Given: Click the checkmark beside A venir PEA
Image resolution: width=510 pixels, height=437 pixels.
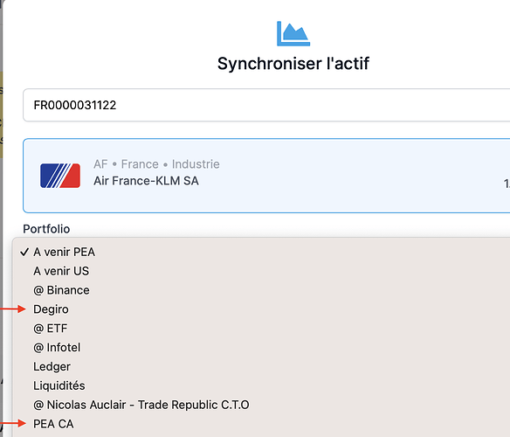Looking at the screenshot, I should (24, 252).
